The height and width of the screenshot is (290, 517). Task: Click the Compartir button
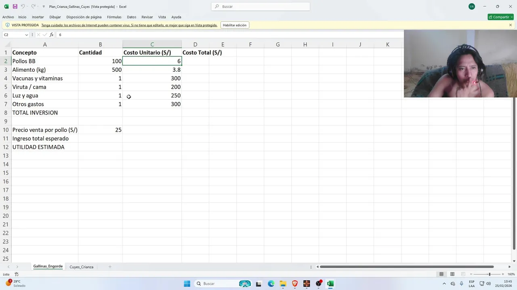coord(500,17)
